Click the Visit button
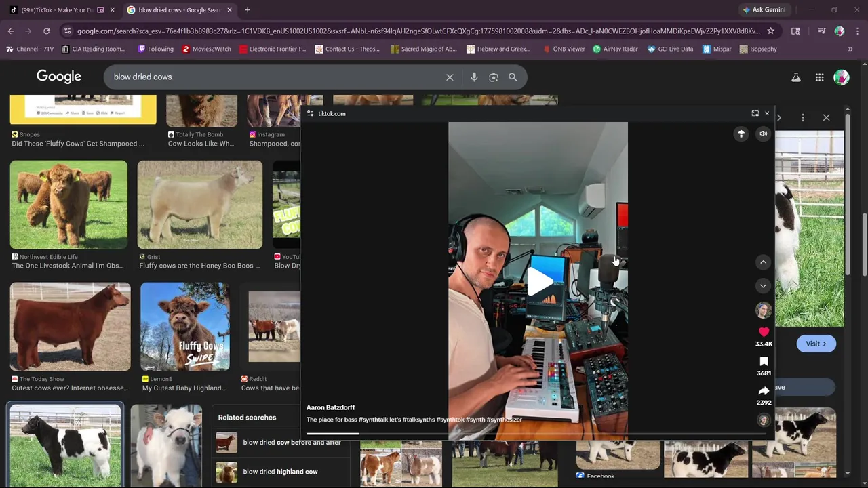Image resolution: width=868 pixels, height=488 pixels. pos(816,344)
